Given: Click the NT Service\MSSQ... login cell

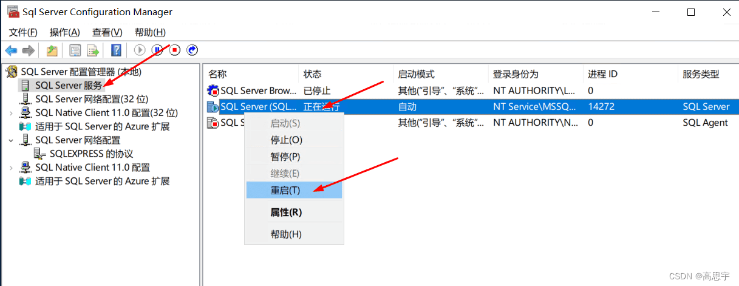Looking at the screenshot, I should 534,107.
